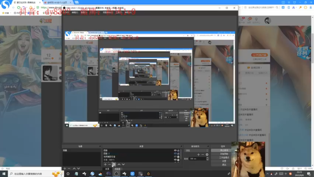
Task: Remove the selected source with the minus icon
Action: point(110,164)
